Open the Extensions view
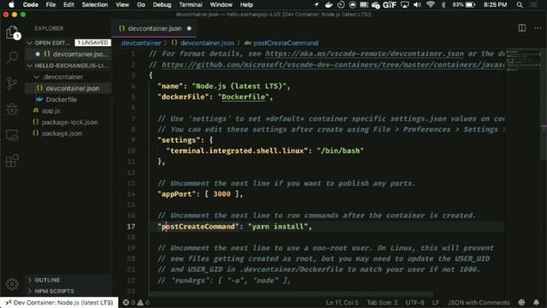 tap(12, 161)
